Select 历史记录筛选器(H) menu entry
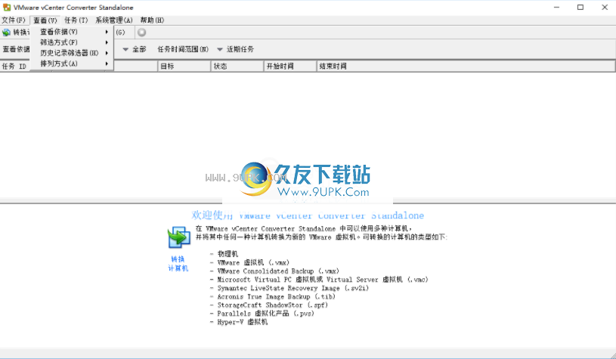Screen dimensions: 616x359 click(x=72, y=53)
